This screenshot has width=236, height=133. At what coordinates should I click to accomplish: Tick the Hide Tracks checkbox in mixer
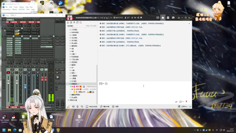pyautogui.click(x=56, y=87)
